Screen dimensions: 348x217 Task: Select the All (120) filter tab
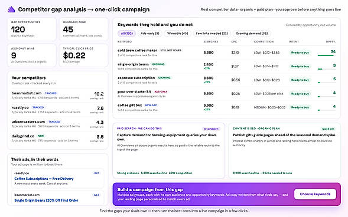[126, 34]
